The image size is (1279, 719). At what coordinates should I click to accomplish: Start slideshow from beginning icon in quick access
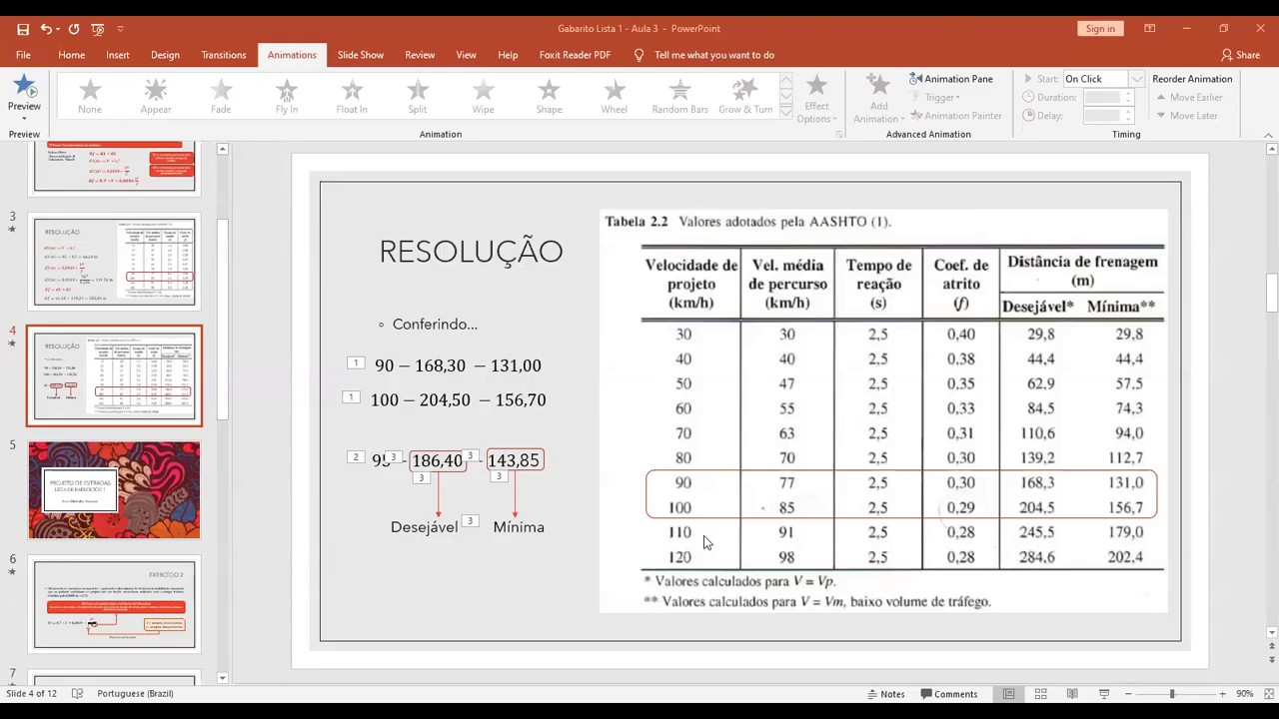97,29
